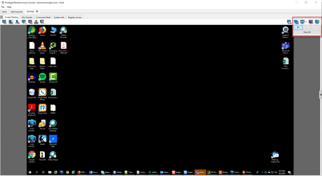Click Google Chrome desktop icon
Viewport: 322px width, 176px height.
pos(32,157)
